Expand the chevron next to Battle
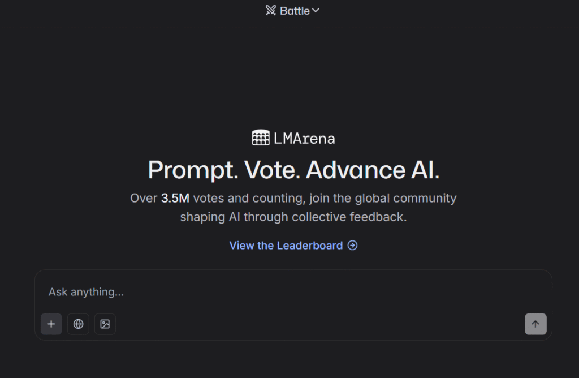579x378 pixels. [x=316, y=11]
